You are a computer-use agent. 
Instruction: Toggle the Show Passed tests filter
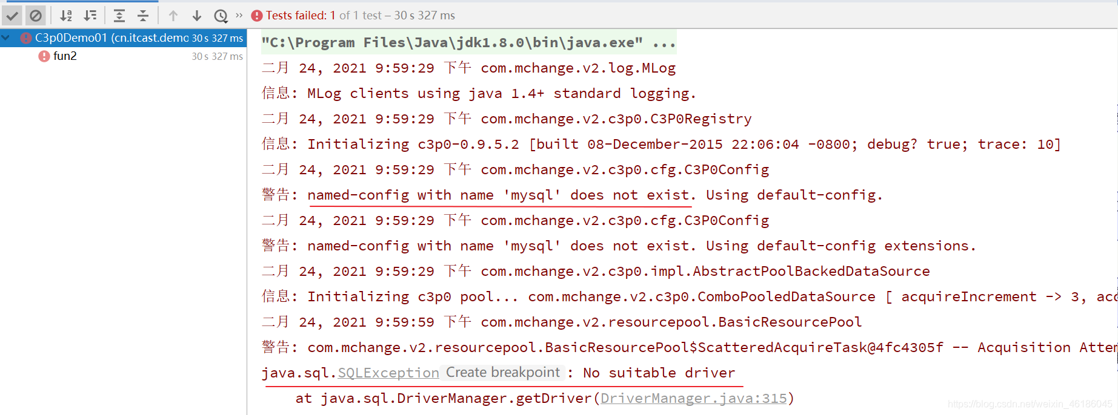(13, 16)
